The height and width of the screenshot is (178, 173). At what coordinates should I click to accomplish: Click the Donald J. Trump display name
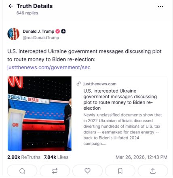tap(38, 31)
